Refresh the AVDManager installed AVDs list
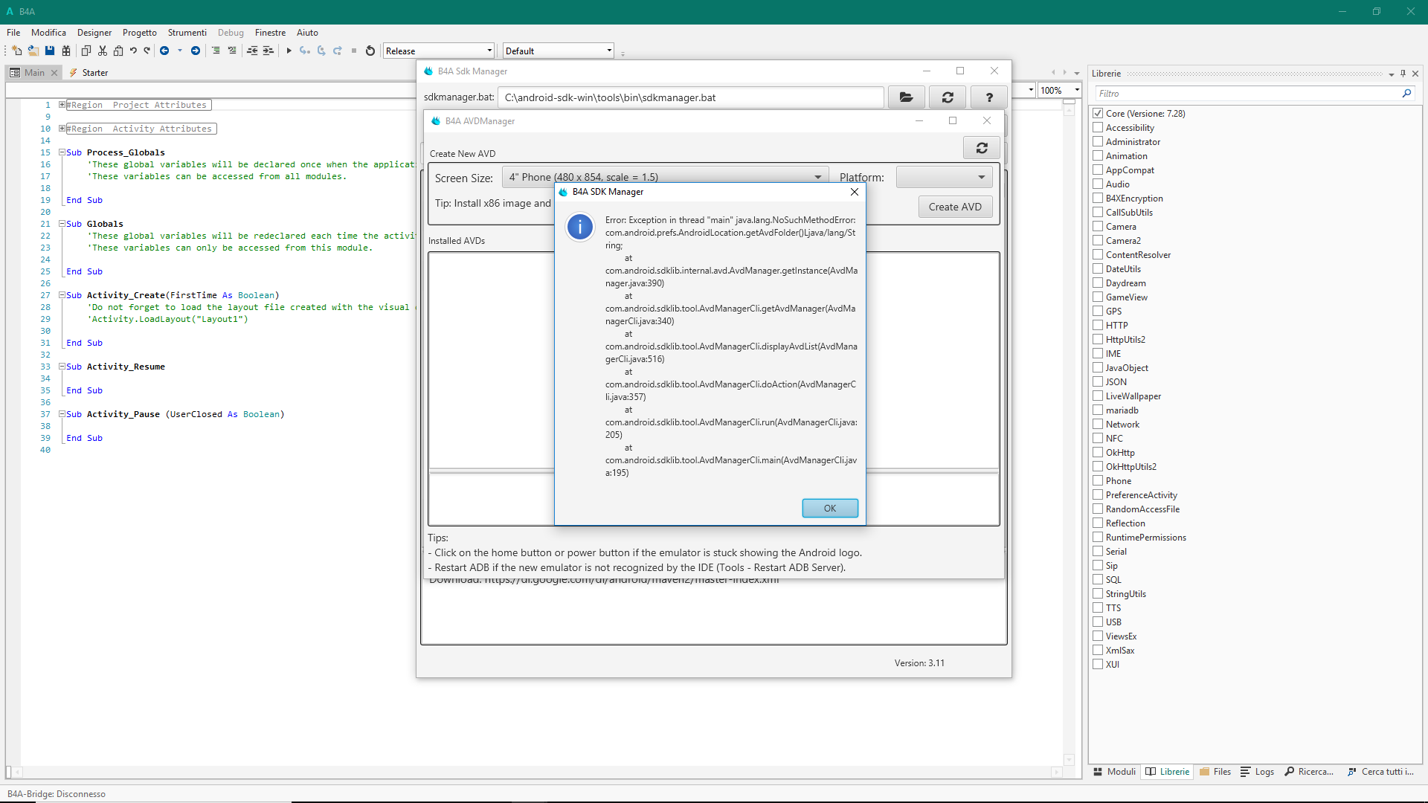The width and height of the screenshot is (1428, 803). [982, 148]
